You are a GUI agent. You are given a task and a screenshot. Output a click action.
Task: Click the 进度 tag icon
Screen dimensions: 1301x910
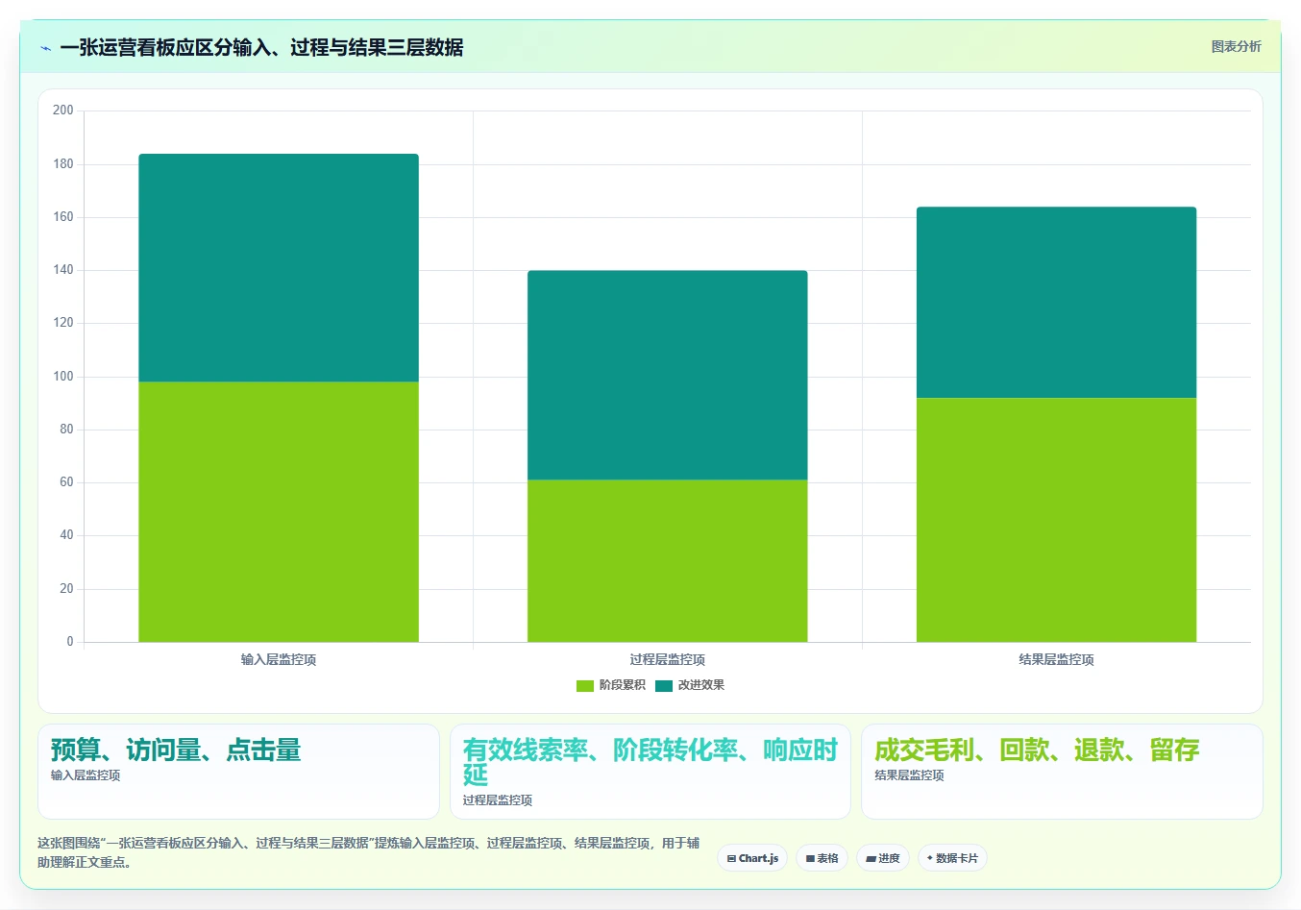(871, 859)
